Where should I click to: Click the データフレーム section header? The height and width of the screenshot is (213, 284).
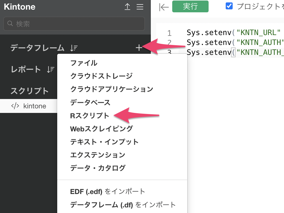click(x=37, y=48)
